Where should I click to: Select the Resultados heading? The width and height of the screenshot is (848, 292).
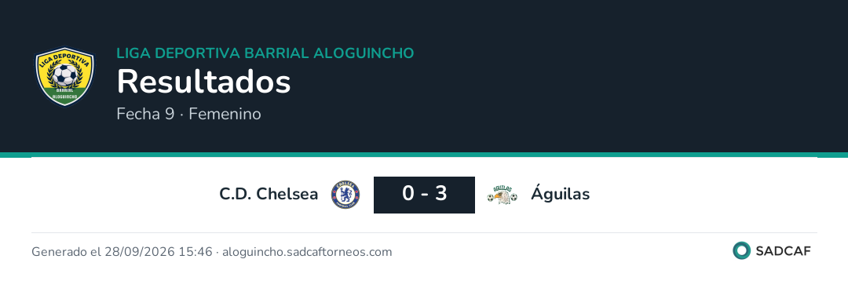(204, 82)
